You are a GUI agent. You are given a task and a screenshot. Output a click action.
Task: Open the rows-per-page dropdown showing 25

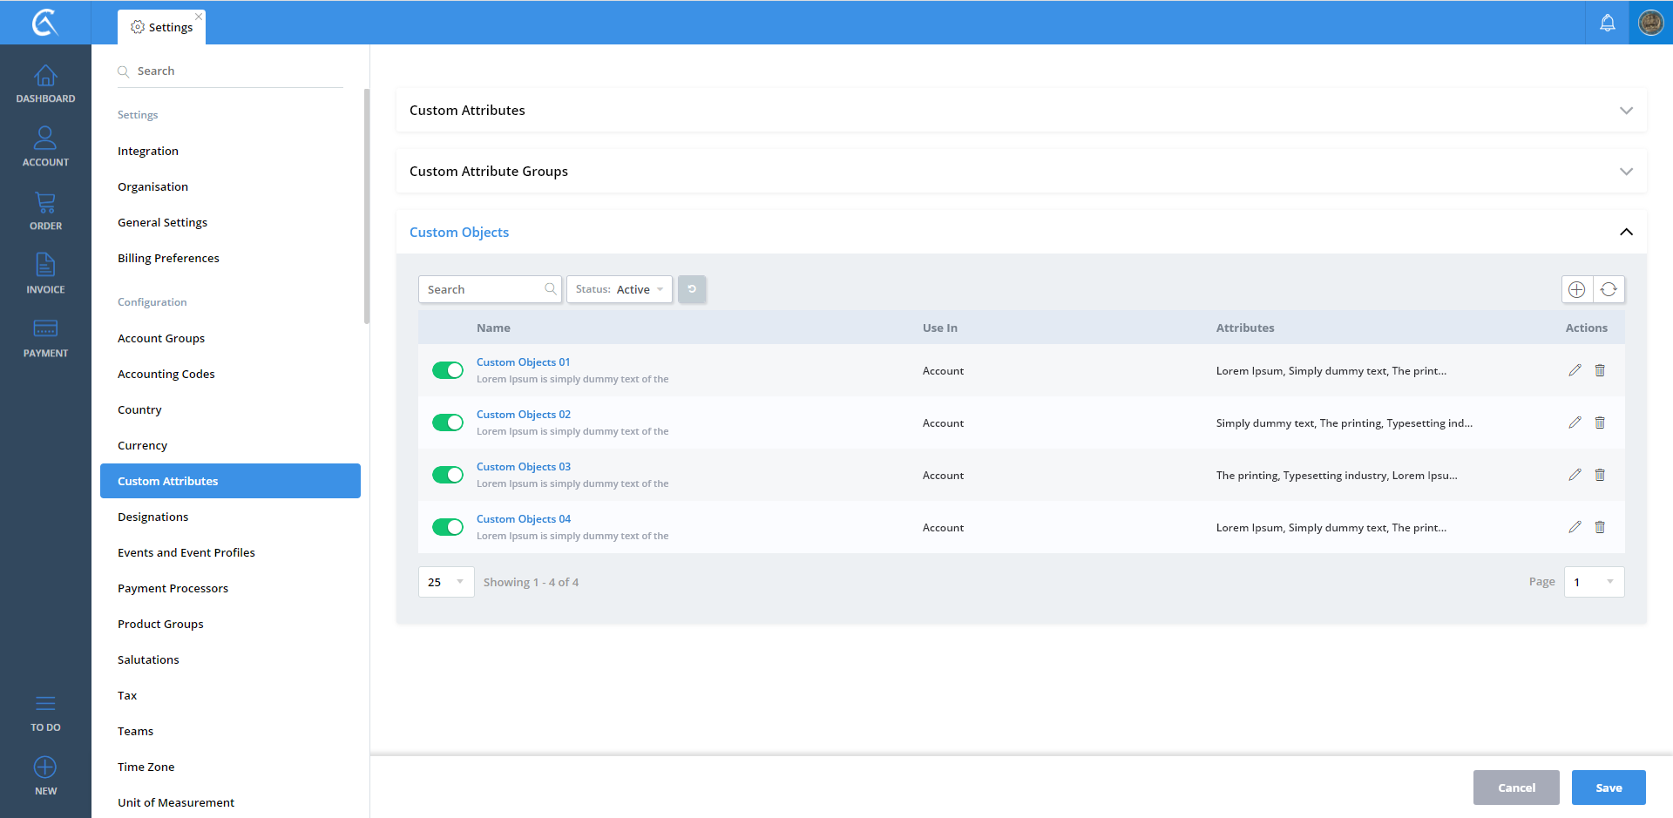(446, 582)
